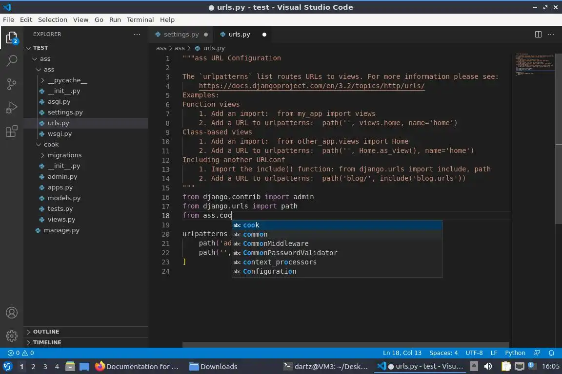
Task: Change encoding via UTF-8 status item
Action: coord(474,353)
